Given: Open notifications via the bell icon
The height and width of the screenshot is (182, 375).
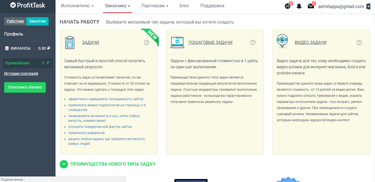Looking at the screenshot, I should point(299,6).
